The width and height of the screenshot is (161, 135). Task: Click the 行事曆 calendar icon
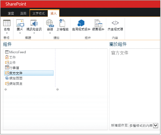(7, 68)
